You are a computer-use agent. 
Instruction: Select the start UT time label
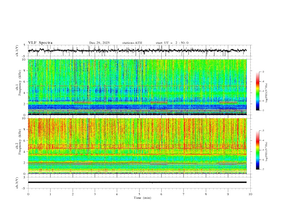point(172,43)
